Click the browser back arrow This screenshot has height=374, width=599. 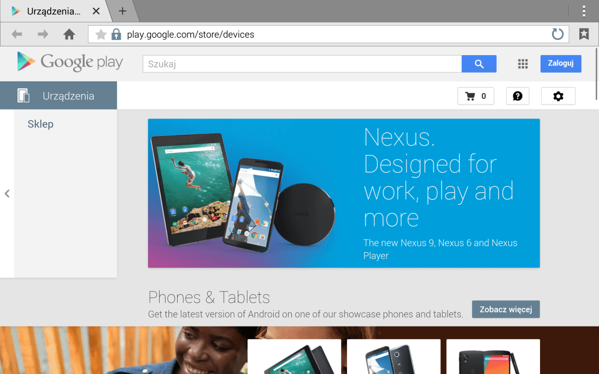click(x=17, y=34)
